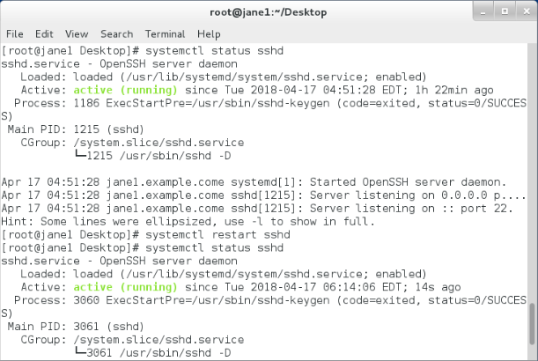The height and width of the screenshot is (361, 538).
Task: Open the Help menu
Action: 209,34
